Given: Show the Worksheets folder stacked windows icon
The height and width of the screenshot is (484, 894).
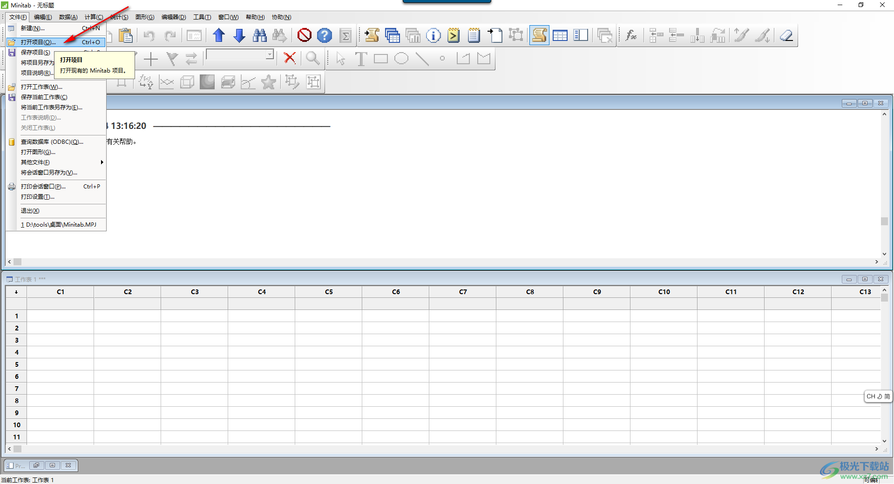Looking at the screenshot, I should click(393, 35).
